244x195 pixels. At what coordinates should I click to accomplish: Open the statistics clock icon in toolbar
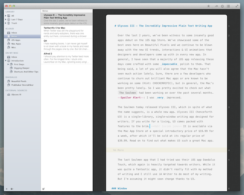tap(222, 6)
